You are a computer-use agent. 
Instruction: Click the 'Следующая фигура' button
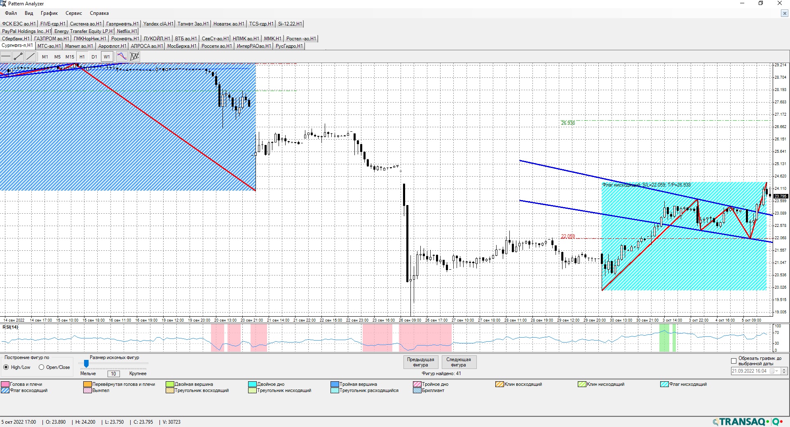point(458,362)
